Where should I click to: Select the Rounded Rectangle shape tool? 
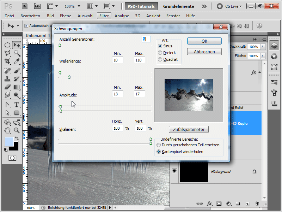[17, 113]
